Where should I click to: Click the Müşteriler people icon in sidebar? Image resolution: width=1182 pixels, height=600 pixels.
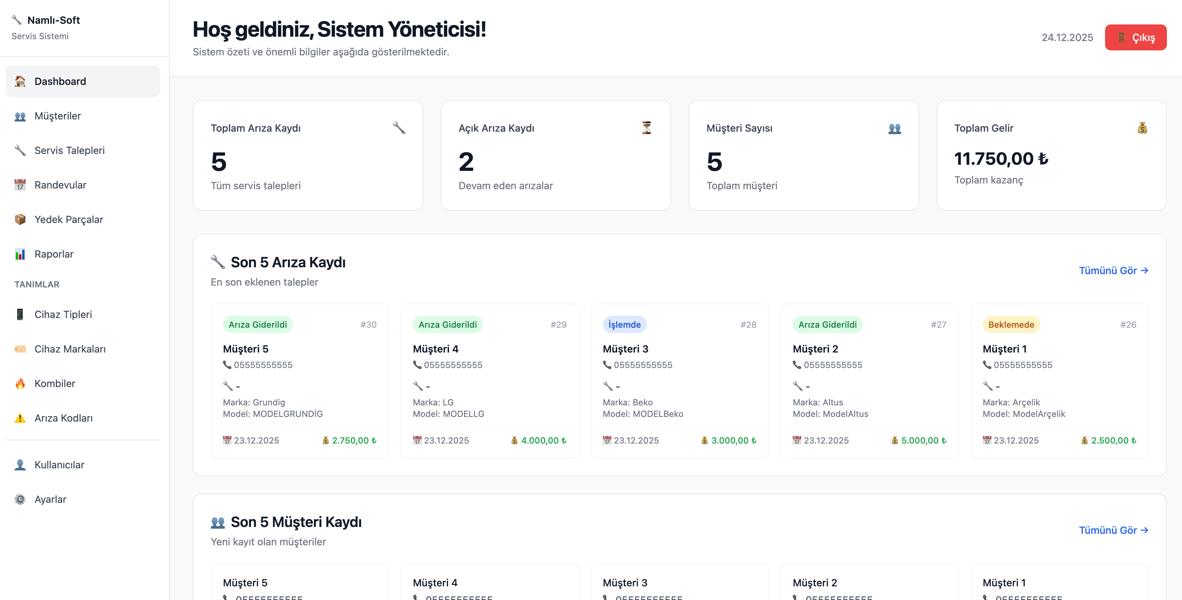[20, 116]
